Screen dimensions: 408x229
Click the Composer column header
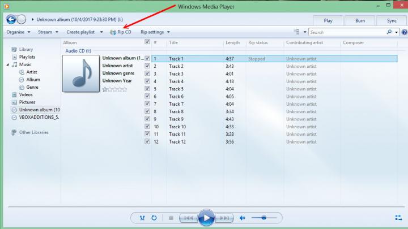(354, 42)
